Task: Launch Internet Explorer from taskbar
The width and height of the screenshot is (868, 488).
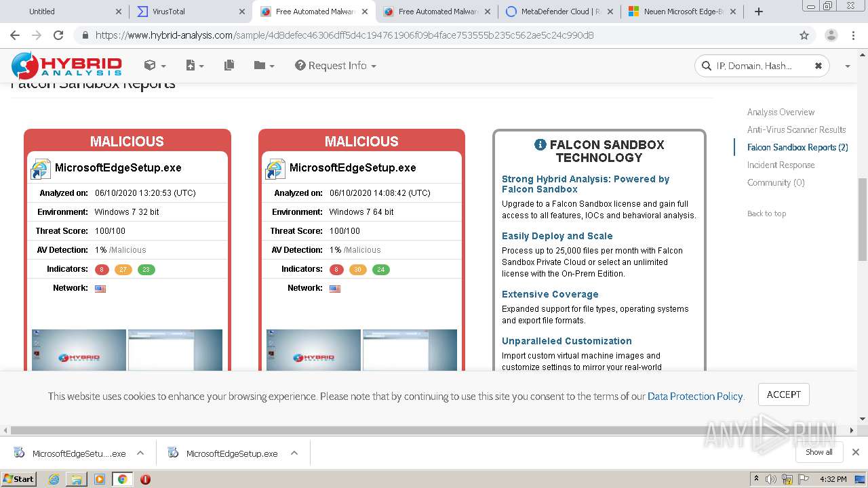Action: click(54, 479)
